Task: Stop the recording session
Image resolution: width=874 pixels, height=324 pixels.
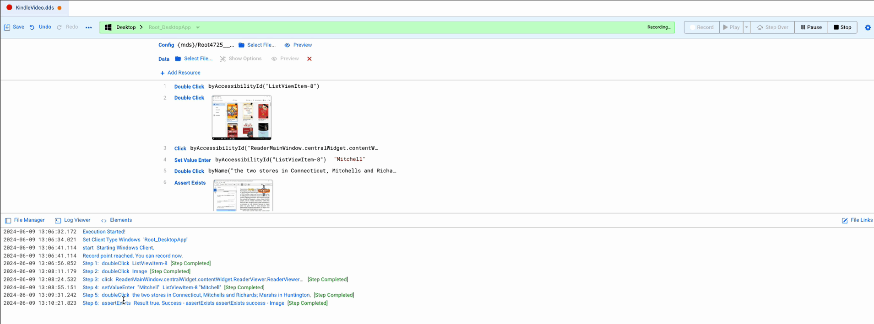Action: coord(842,27)
